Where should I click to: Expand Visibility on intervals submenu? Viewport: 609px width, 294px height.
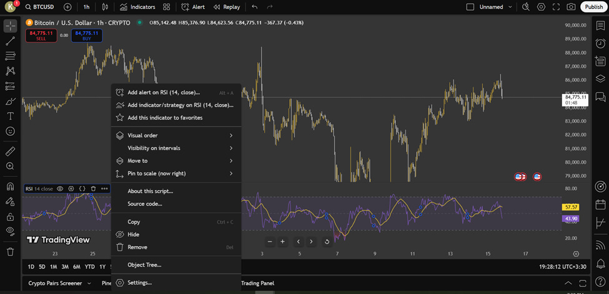pos(176,148)
